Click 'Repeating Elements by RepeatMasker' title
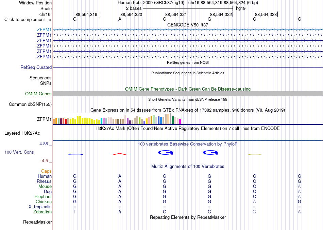323x230 pixels. [x=188, y=217]
